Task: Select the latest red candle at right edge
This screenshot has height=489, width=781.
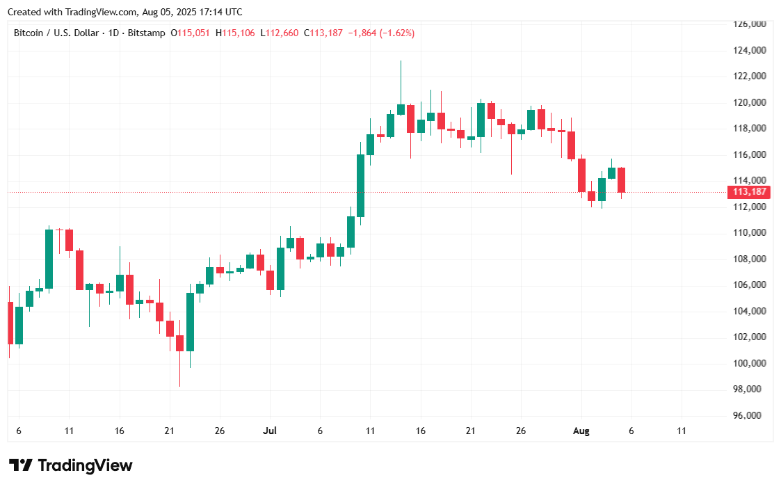Action: 621,180
